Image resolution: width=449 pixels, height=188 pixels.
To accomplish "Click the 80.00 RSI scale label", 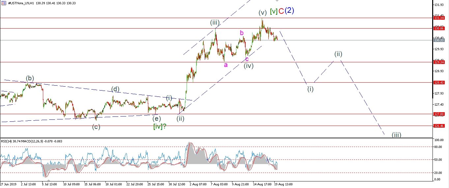I will 438,147.
